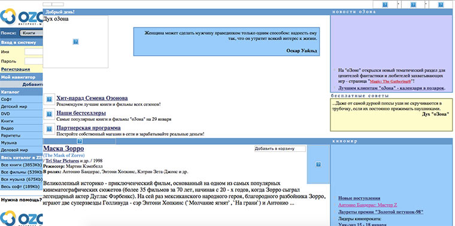455x226 pixels.
Task: Download Все фильмы (539Kb) catalog
Action: click(21, 172)
